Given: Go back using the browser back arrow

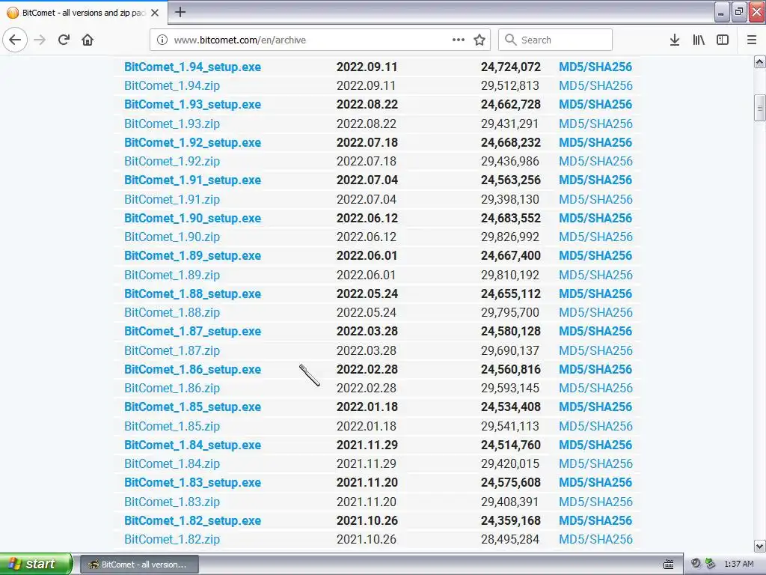Looking at the screenshot, I should tap(15, 40).
